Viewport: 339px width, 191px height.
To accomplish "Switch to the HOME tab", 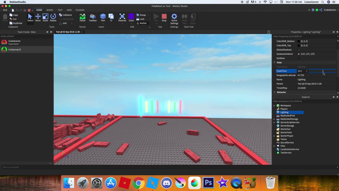I will click(x=39, y=10).
